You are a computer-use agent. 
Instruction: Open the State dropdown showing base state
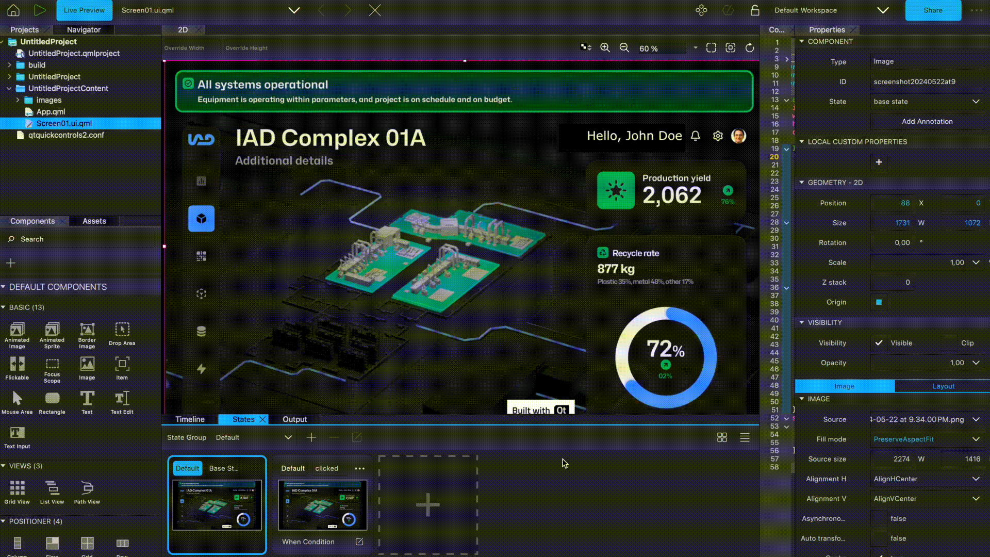pos(926,101)
